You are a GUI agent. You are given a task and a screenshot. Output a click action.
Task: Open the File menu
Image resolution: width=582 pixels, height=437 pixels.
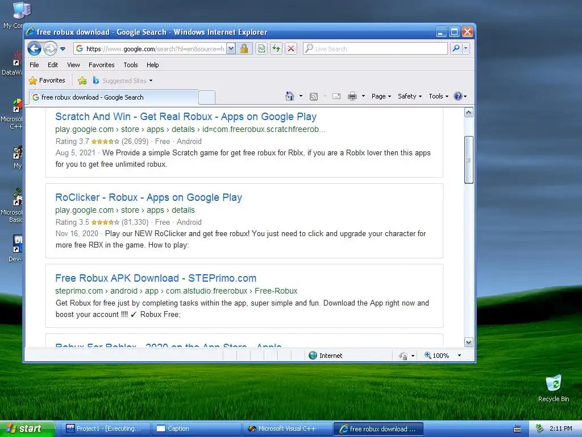pyautogui.click(x=34, y=65)
